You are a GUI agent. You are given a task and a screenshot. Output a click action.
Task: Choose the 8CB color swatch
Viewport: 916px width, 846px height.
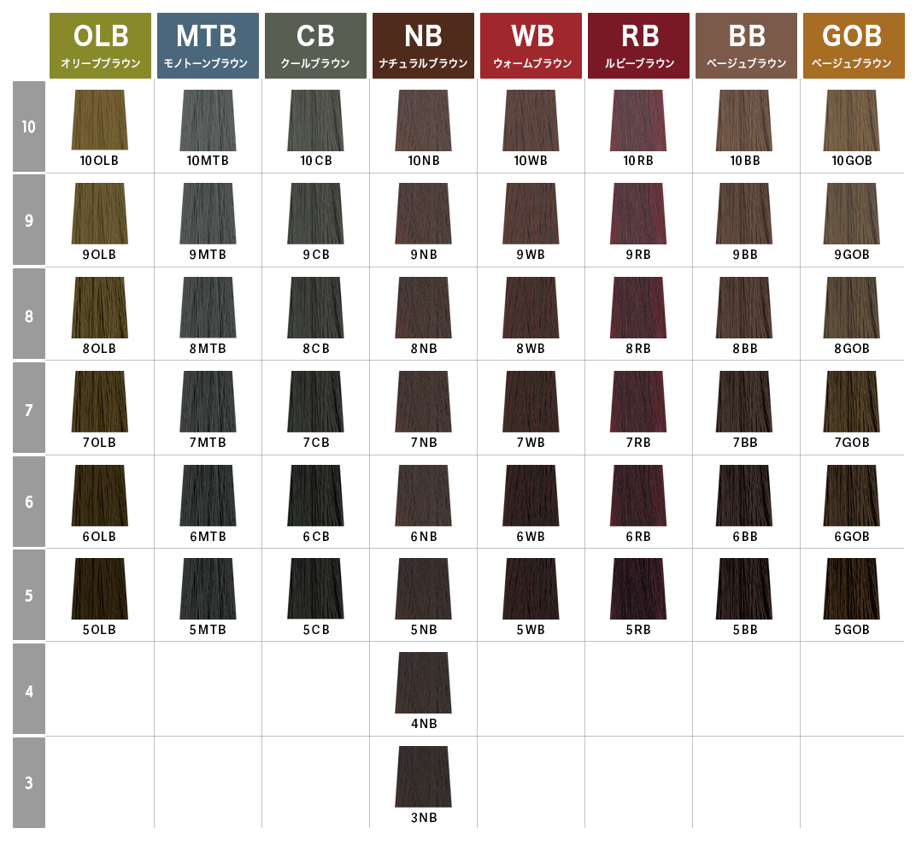[315, 308]
